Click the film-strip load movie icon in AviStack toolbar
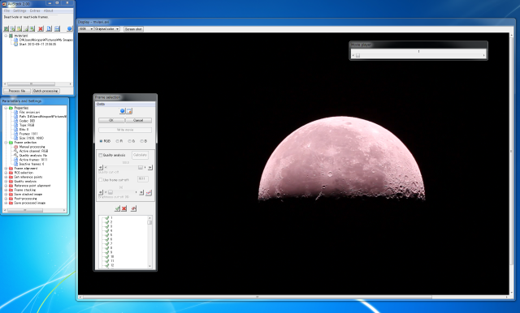 coord(6,28)
